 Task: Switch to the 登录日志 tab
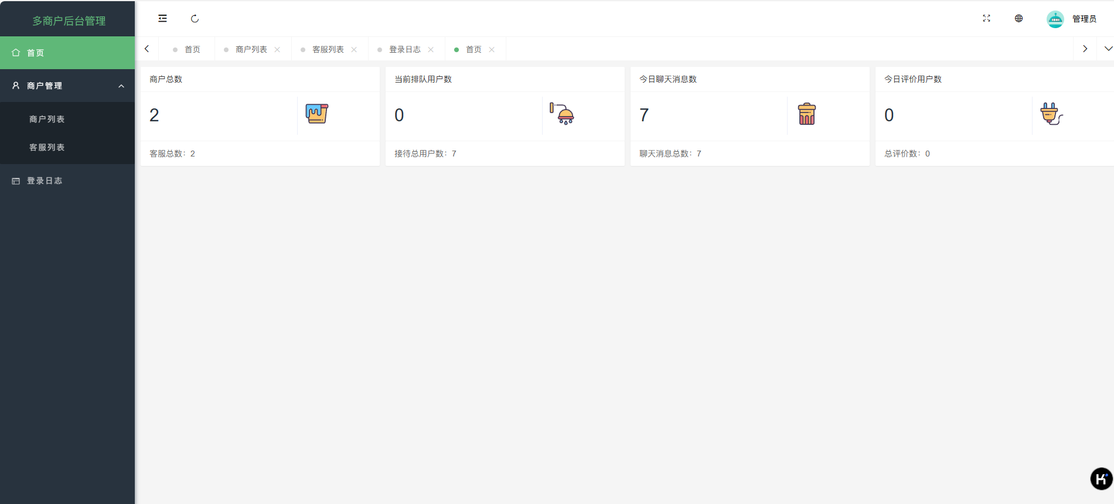pyautogui.click(x=404, y=50)
